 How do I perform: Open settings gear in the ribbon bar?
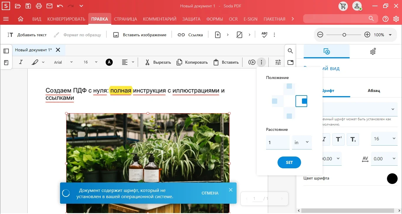pos(396,19)
